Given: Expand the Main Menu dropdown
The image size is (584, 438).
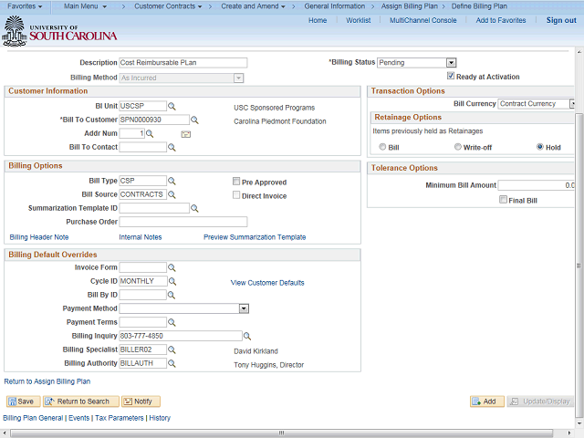Looking at the screenshot, I should (85, 6).
